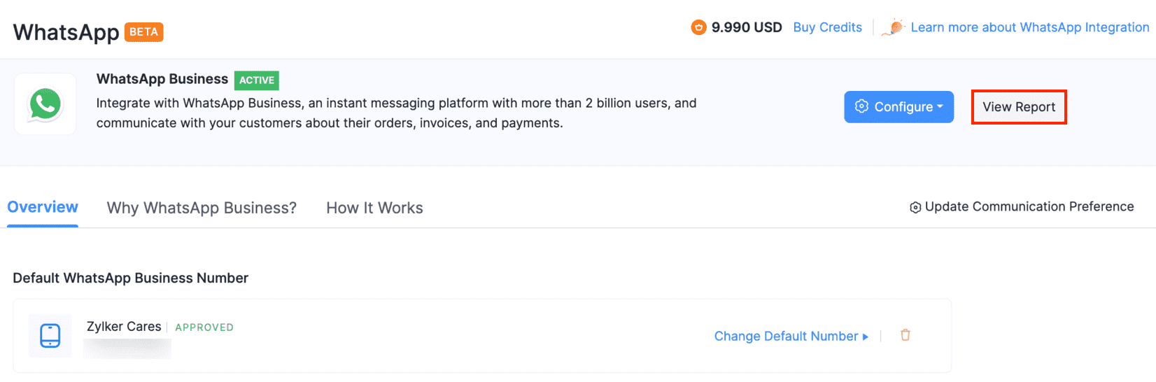Viewport: 1156px width, 382px height.
Task: Open Update Communication Preference settings
Action: (x=1029, y=206)
